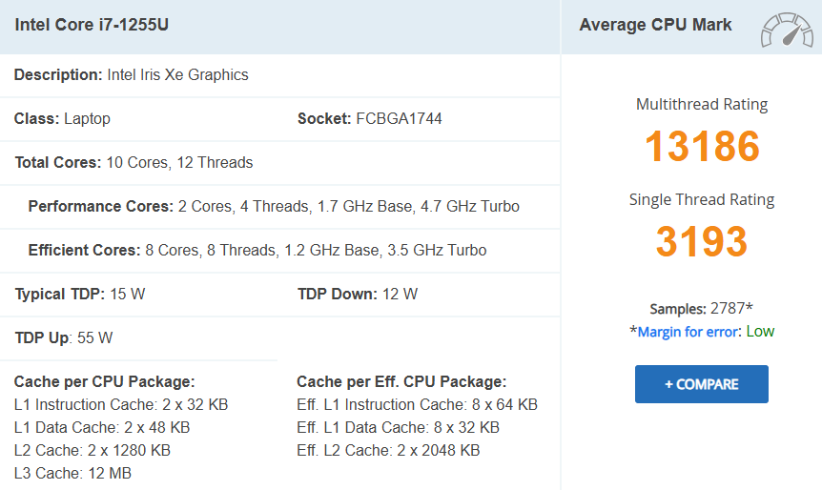Click the Typical TDP 15 W entry
The width and height of the screenshot is (822, 490).
pyautogui.click(x=80, y=294)
